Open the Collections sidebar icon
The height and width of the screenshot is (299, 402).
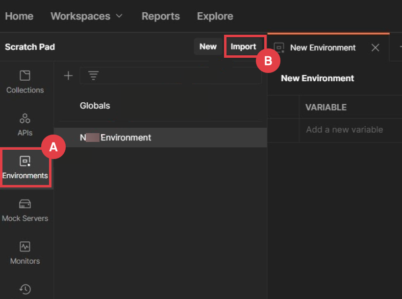tap(25, 82)
